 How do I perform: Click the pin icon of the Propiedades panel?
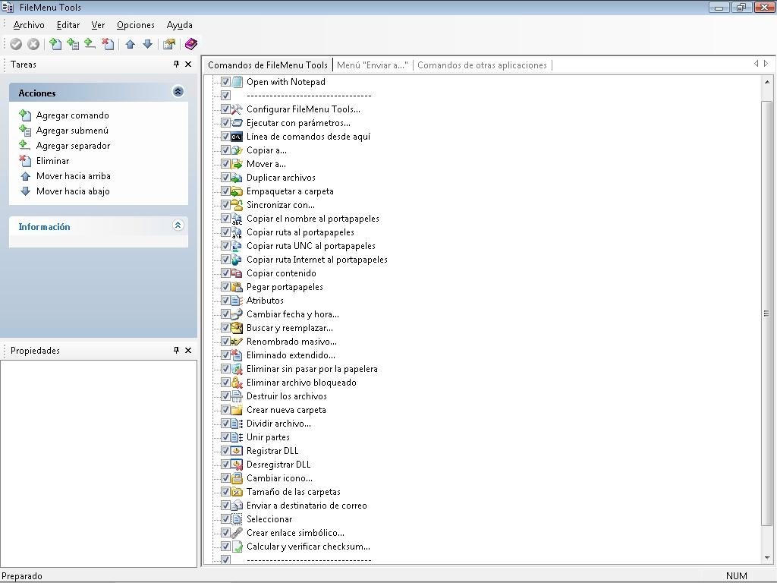pyautogui.click(x=176, y=350)
